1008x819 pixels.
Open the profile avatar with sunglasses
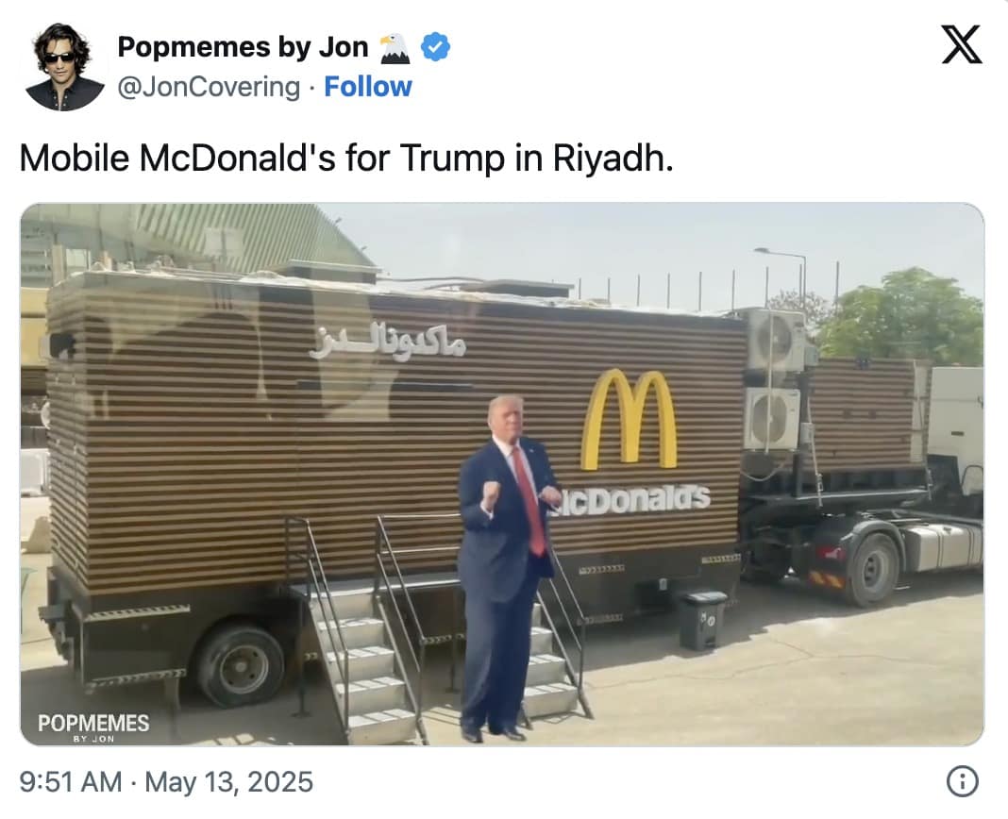64,67
